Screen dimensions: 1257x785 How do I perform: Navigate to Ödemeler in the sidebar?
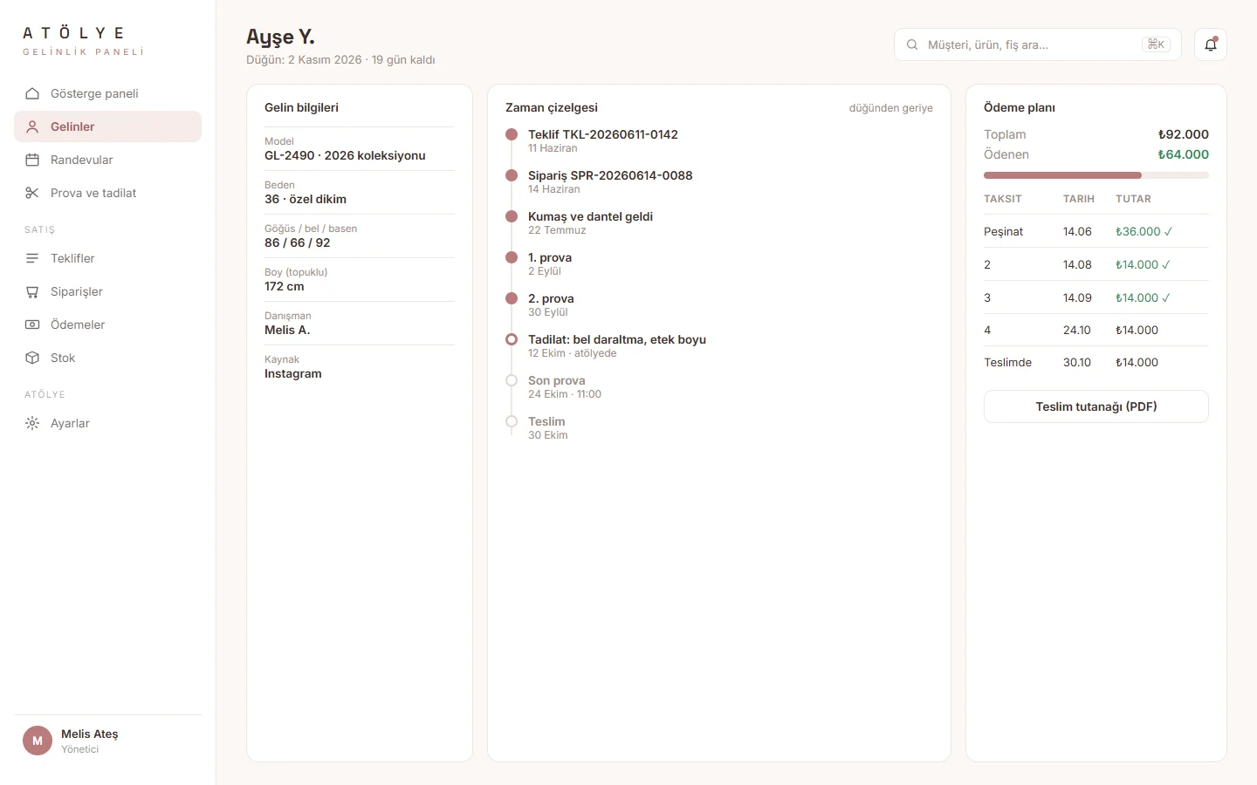(x=107, y=324)
